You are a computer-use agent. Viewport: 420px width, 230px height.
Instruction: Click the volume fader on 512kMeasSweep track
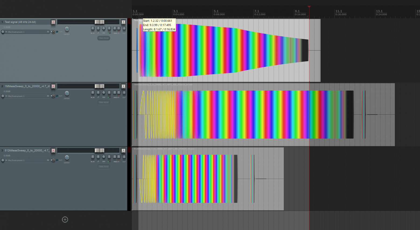(x=99, y=150)
